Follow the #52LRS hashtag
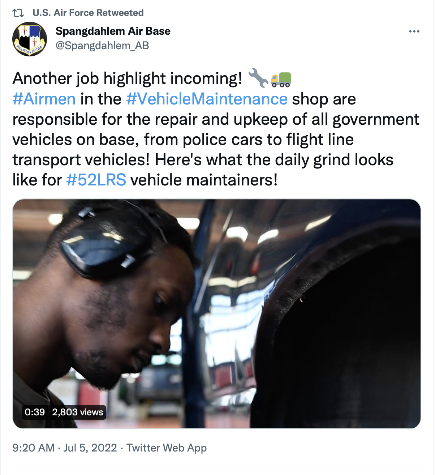The image size is (435, 475). pos(96,180)
